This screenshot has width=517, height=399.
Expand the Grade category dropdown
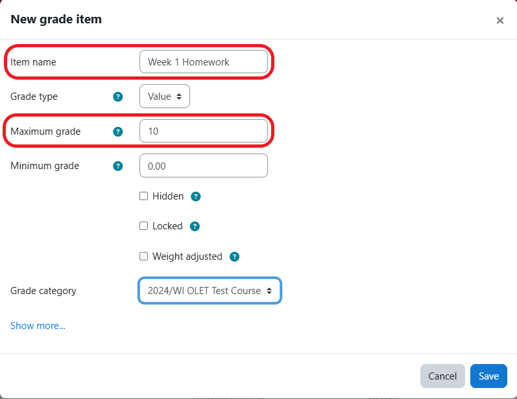(210, 291)
